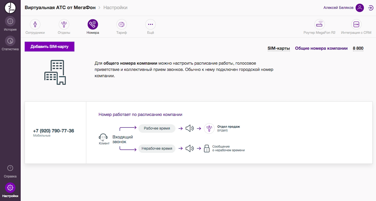Click the Отдел продаж label
This screenshot has height=201, width=376.
[x=228, y=127]
